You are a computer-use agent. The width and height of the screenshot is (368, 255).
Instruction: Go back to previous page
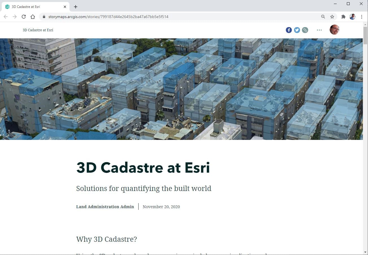pos(6,17)
